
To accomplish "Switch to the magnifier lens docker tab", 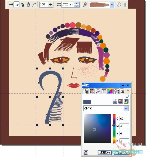I will pyautogui.click(x=98, y=91).
